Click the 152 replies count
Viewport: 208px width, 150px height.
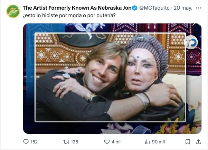click(34, 142)
